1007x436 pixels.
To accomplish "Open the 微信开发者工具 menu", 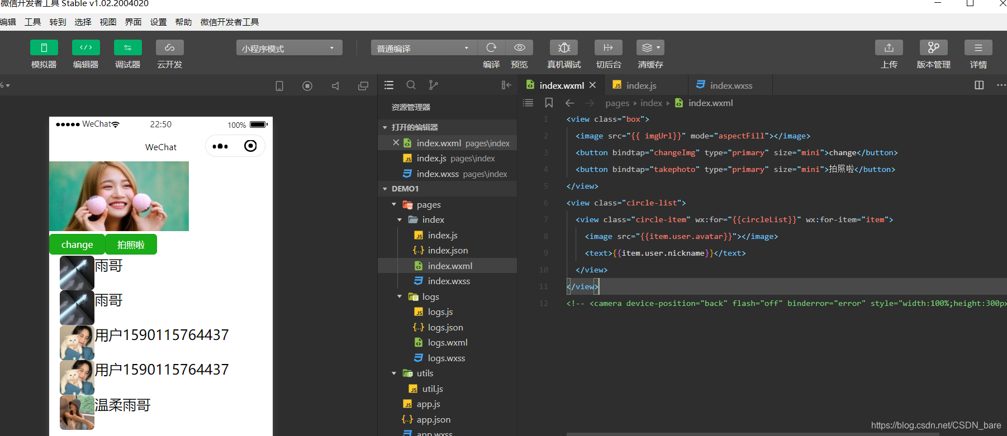I will point(230,22).
